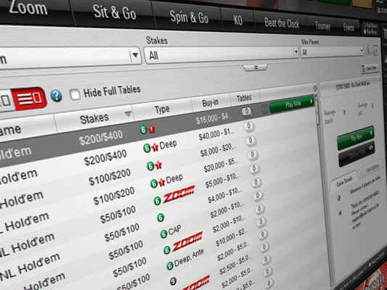
Task: Switch to the Your Session tab
Action: 372,168
